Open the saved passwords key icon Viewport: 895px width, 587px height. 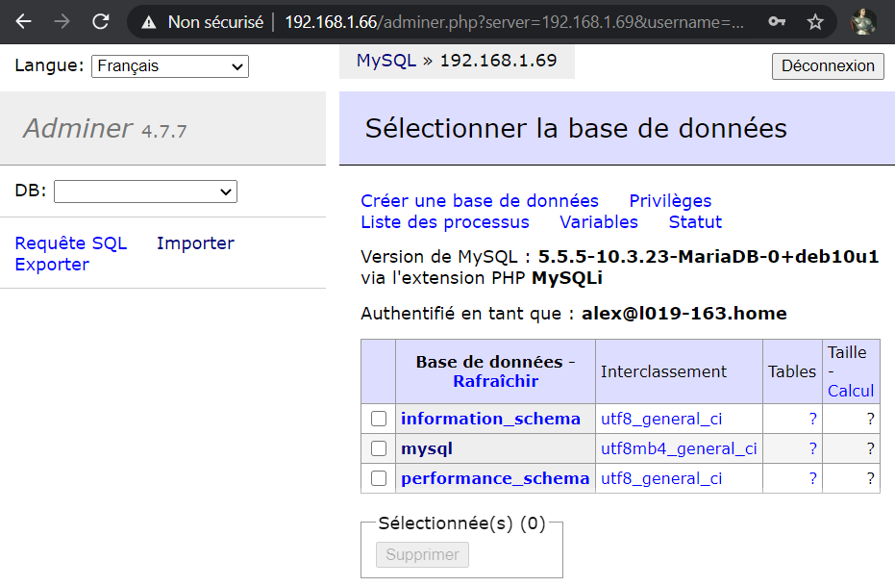pyautogui.click(x=776, y=21)
